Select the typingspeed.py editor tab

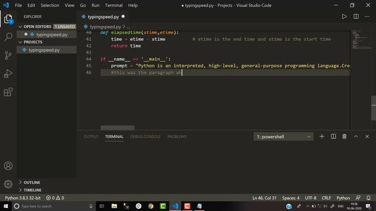[x=103, y=17]
